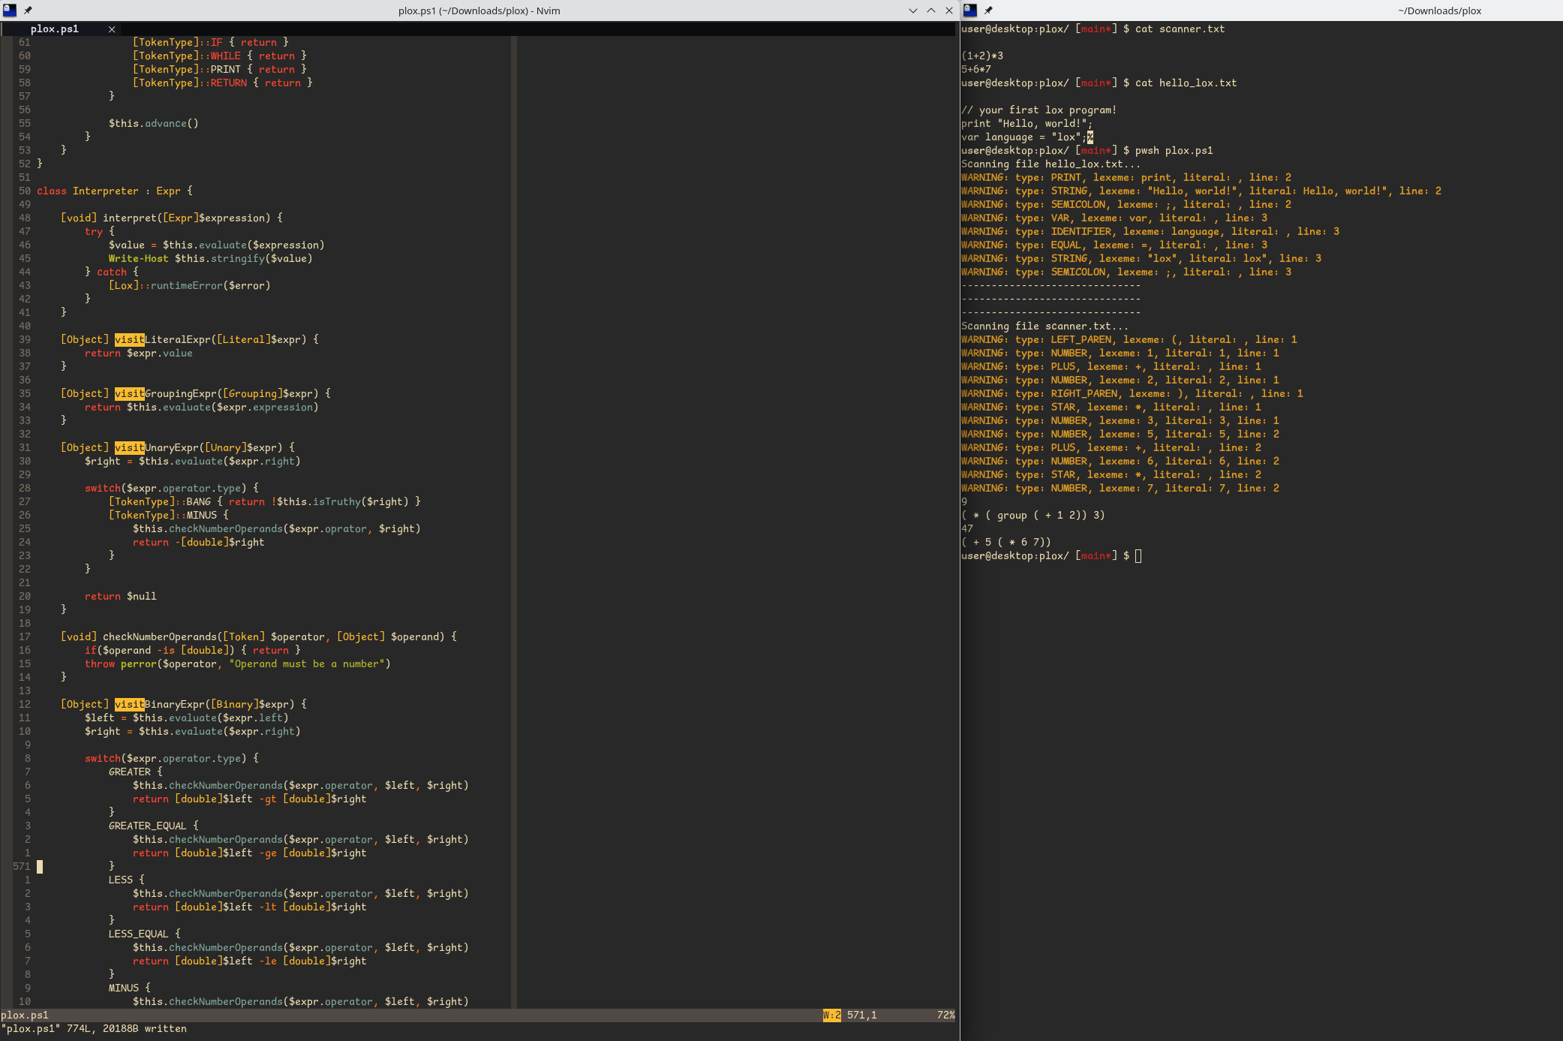Click the ~/Downloads/plox terminal title
Screen dimensions: 1563x1041
click(1439, 11)
